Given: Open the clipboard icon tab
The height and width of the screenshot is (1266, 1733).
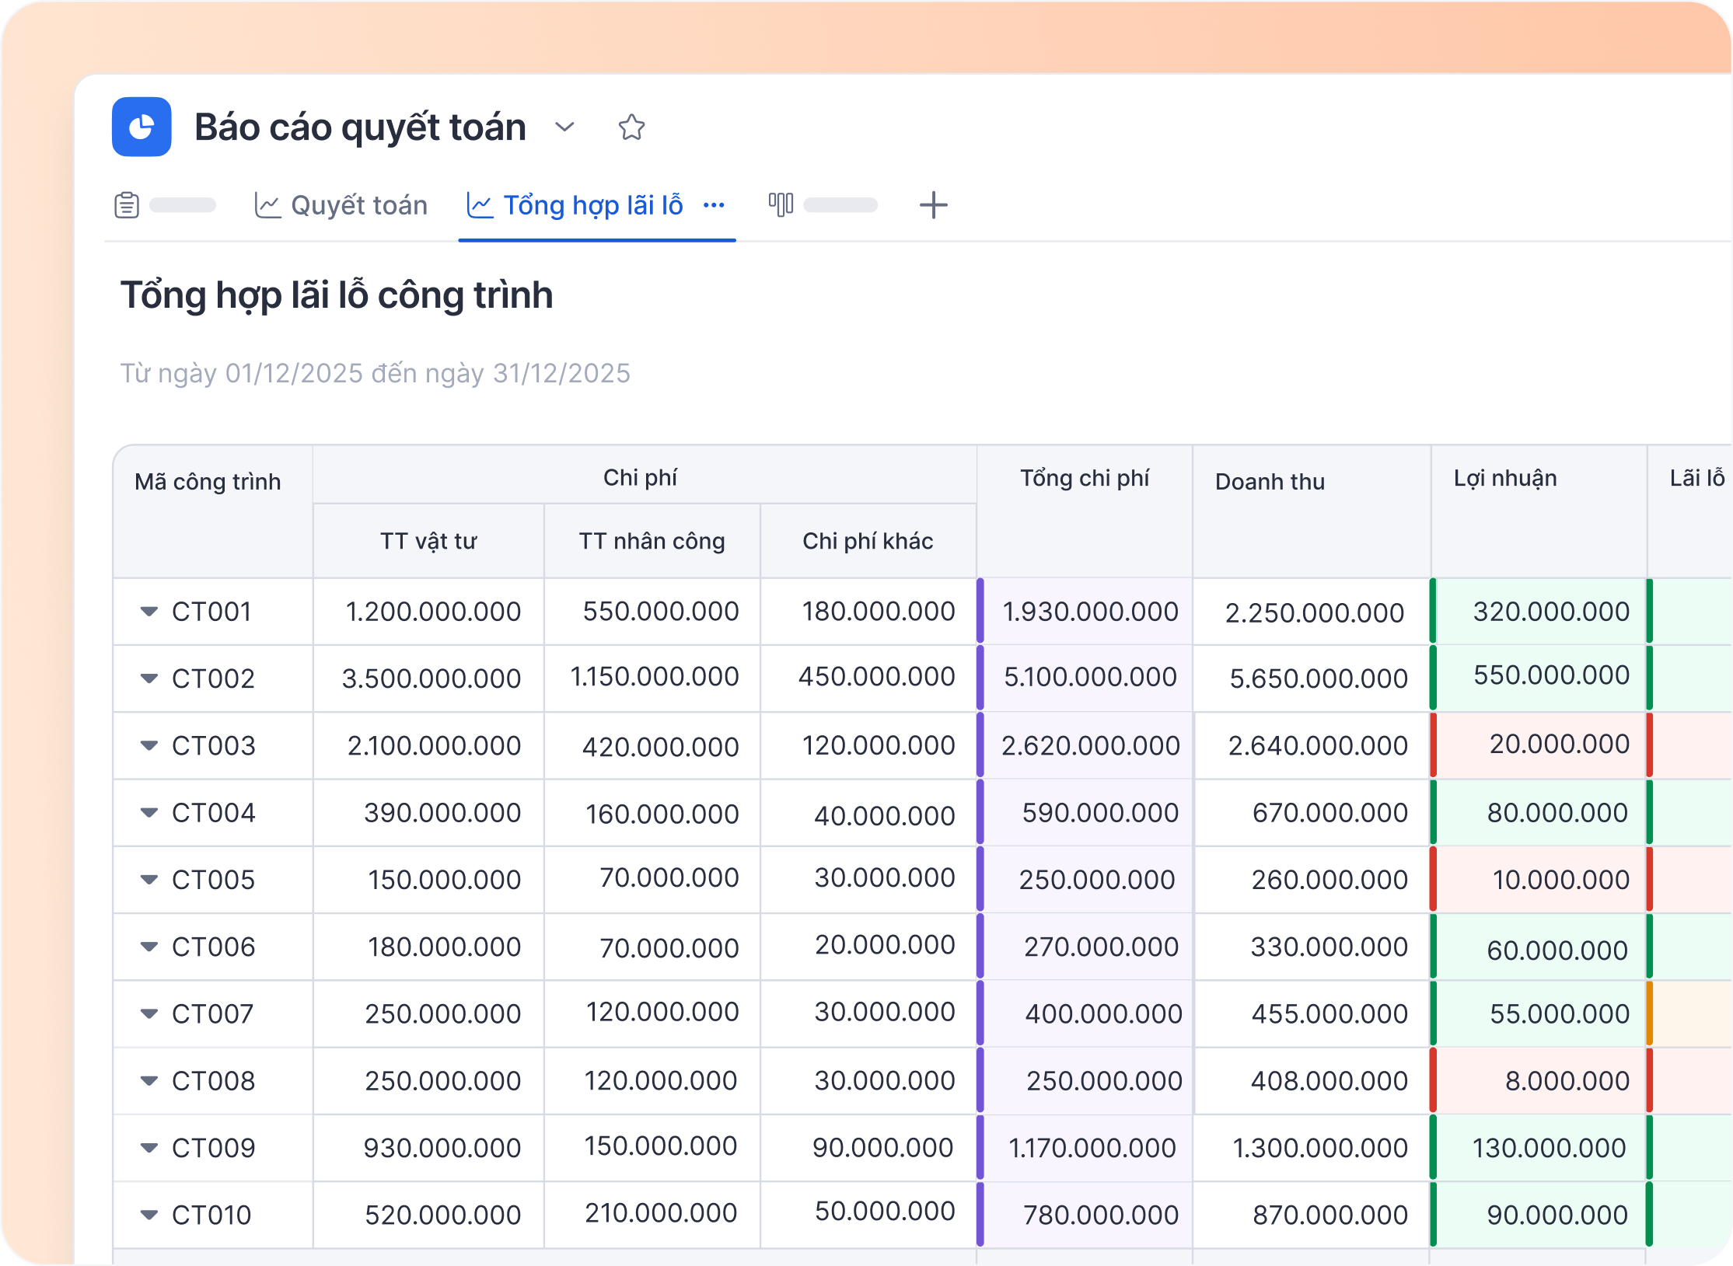Looking at the screenshot, I should pos(127,205).
